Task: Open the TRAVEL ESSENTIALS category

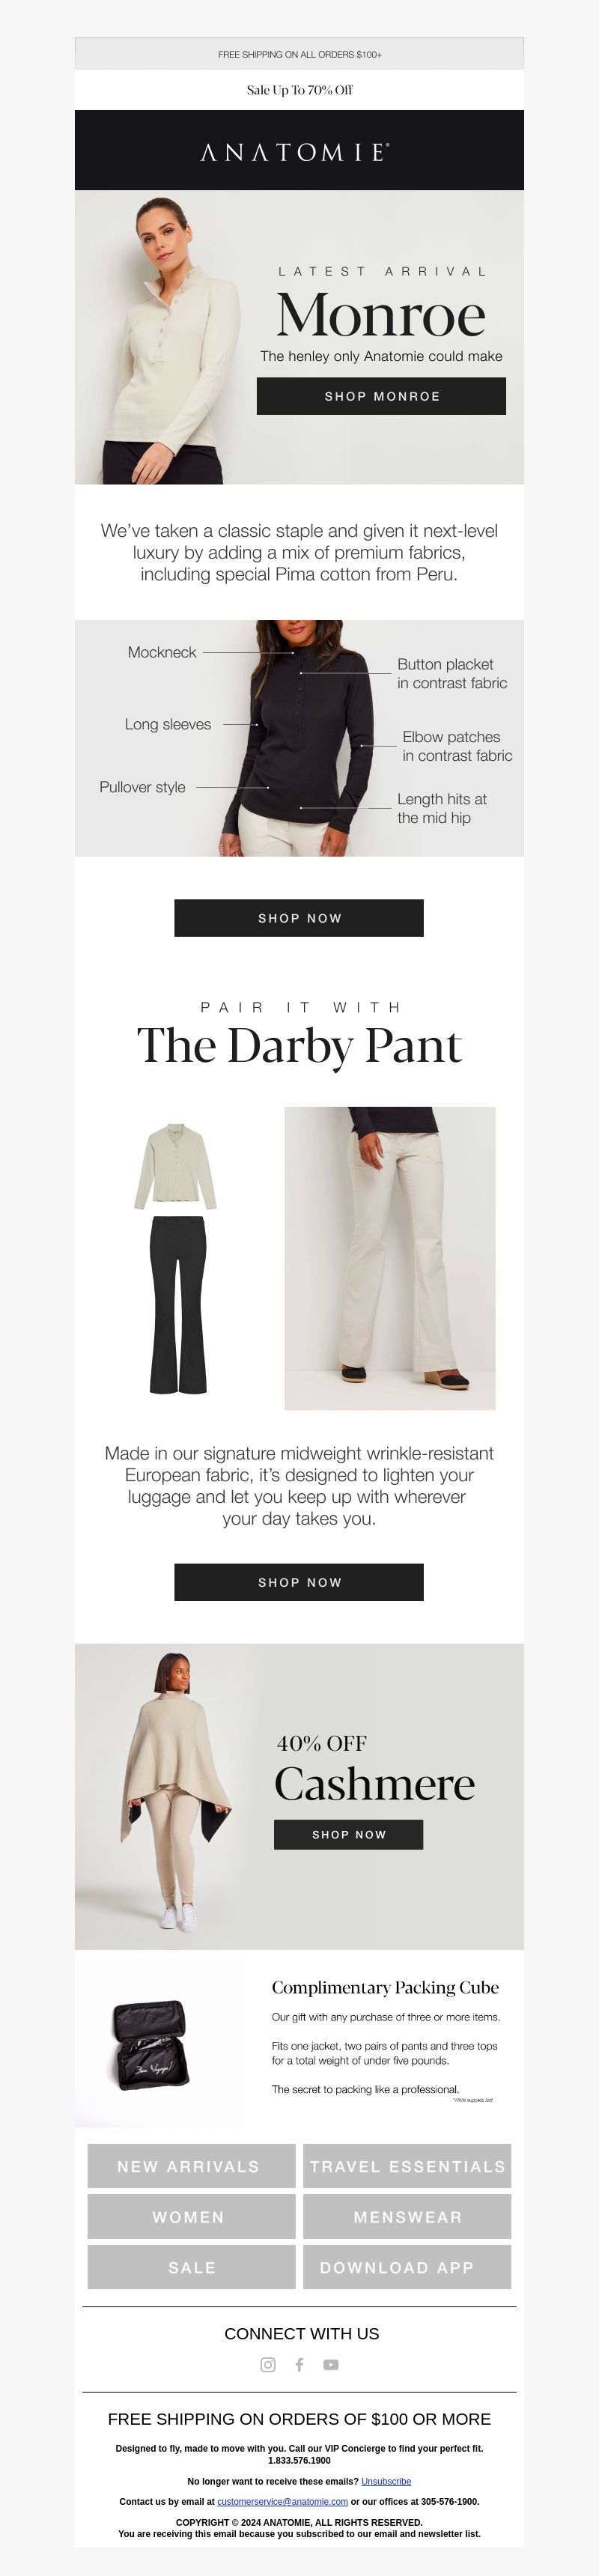Action: (407, 2166)
